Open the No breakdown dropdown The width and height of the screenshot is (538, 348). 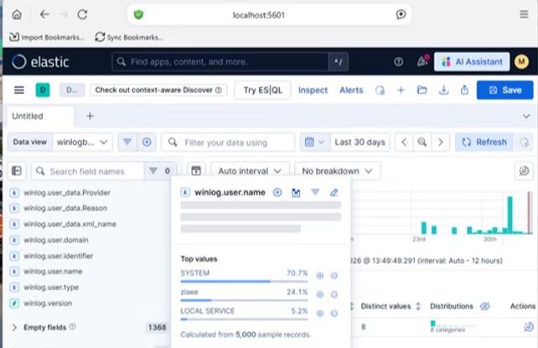click(x=337, y=171)
